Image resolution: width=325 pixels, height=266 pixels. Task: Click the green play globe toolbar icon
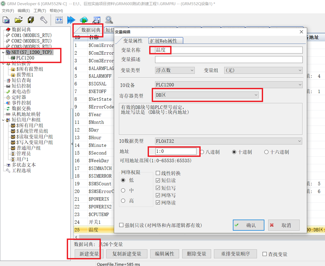[x=84, y=20]
